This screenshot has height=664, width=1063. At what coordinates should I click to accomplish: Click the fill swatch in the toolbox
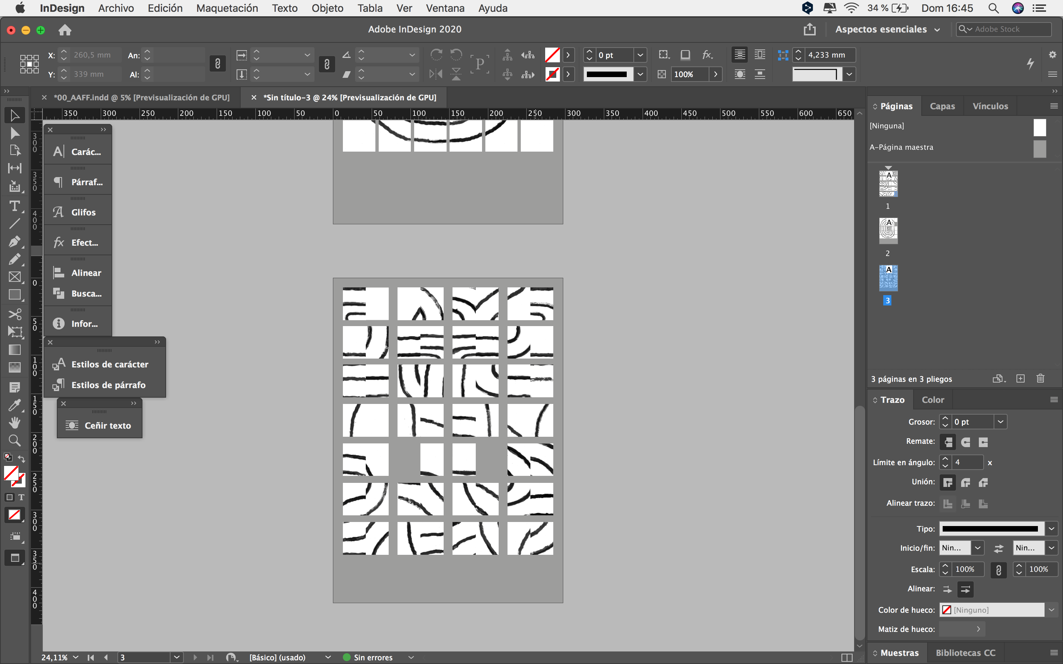click(11, 474)
